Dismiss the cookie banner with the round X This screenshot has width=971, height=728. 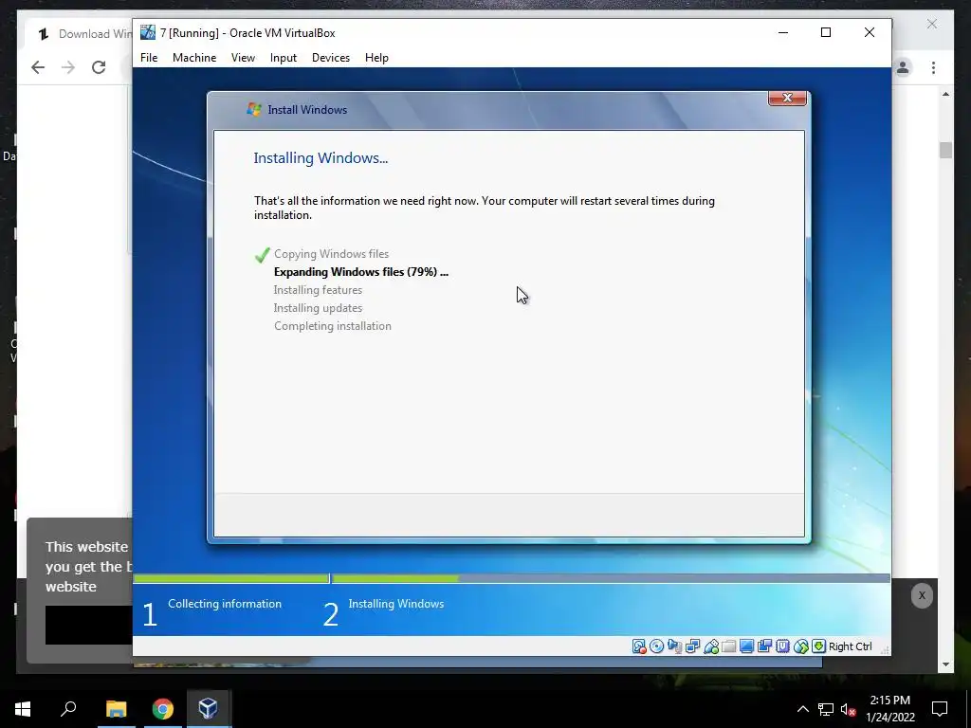922,595
